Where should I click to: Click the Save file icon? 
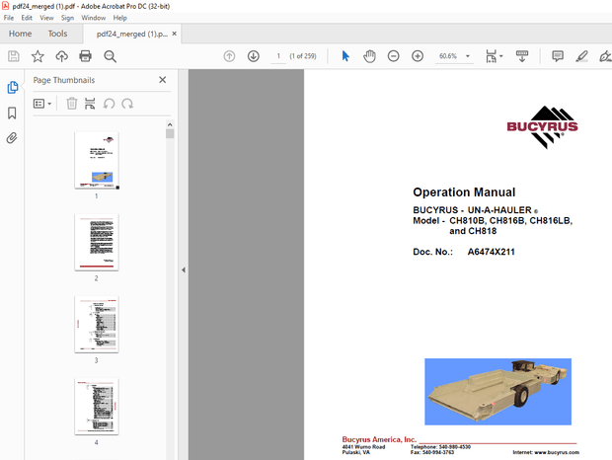tap(14, 56)
